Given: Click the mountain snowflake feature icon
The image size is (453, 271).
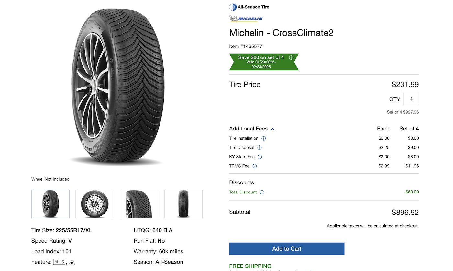Looking at the screenshot, I should click(72, 262).
